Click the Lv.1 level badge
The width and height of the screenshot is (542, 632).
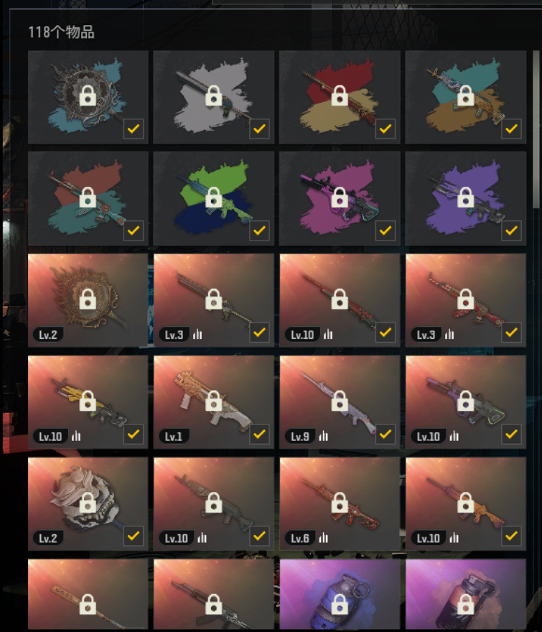(x=173, y=437)
